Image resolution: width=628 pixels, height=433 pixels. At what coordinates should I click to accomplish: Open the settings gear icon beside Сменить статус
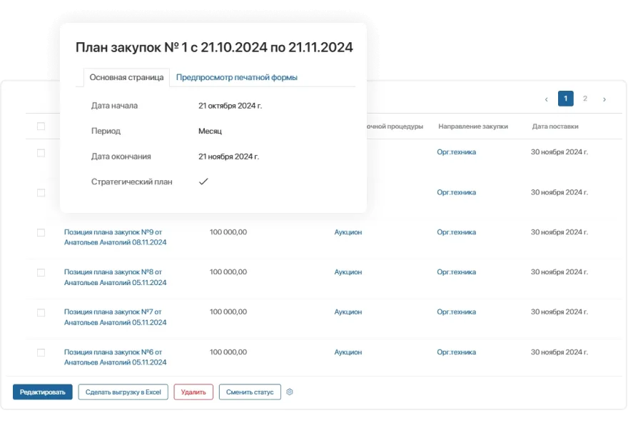[290, 392]
